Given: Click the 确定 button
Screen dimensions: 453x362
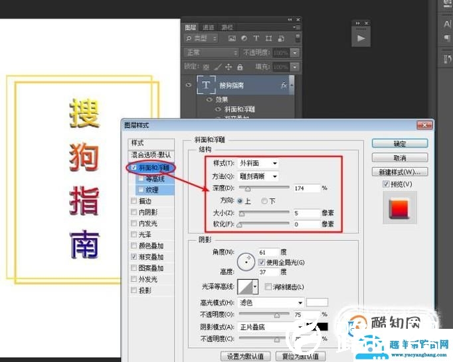Looking at the screenshot, I should [400, 144].
